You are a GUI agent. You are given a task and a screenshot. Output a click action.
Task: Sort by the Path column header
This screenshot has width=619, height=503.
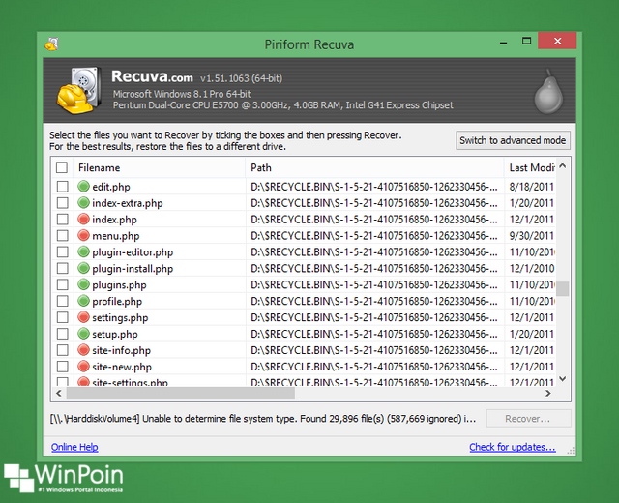(x=374, y=167)
